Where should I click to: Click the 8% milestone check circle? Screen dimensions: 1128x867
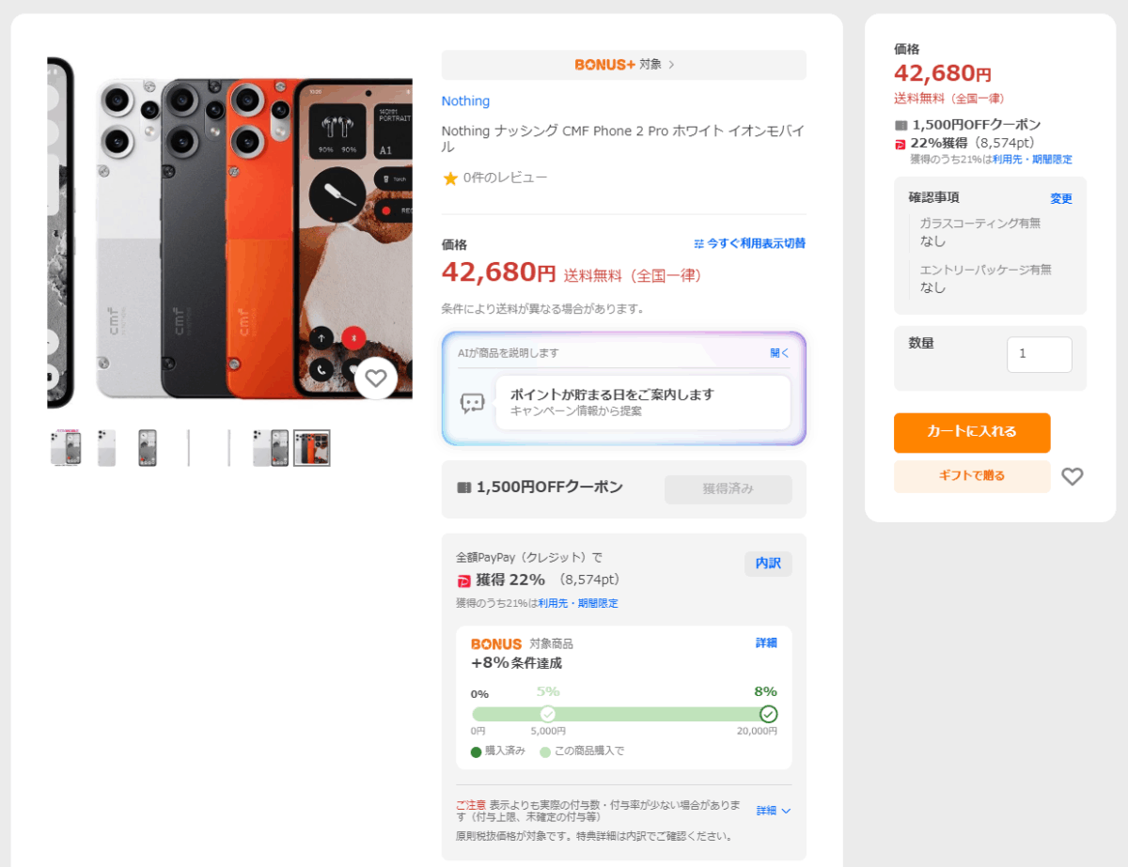[768, 714]
